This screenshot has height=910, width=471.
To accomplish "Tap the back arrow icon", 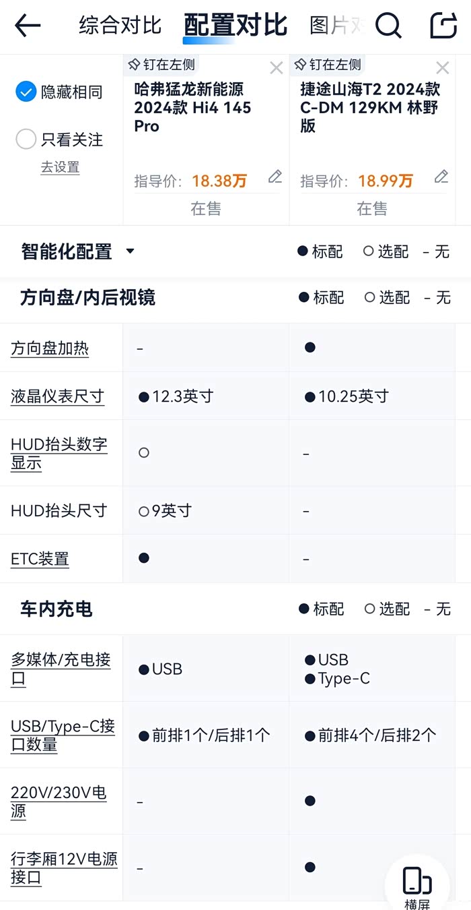I will tap(28, 26).
